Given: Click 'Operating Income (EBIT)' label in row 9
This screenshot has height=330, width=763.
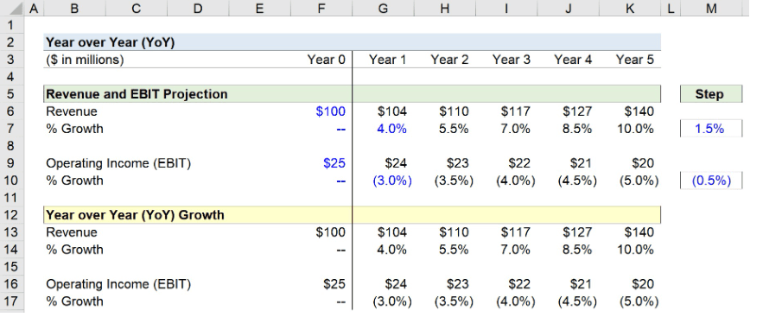Looking at the screenshot, I should 118,163.
